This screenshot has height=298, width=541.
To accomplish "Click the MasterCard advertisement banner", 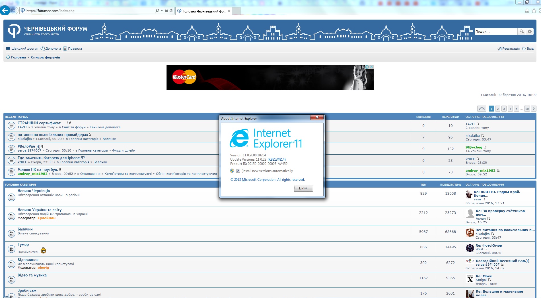I will [x=270, y=77].
